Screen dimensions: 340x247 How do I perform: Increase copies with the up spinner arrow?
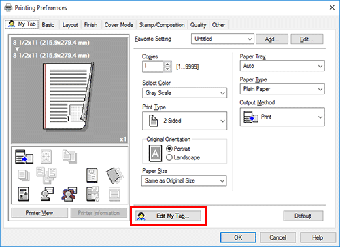167,64
